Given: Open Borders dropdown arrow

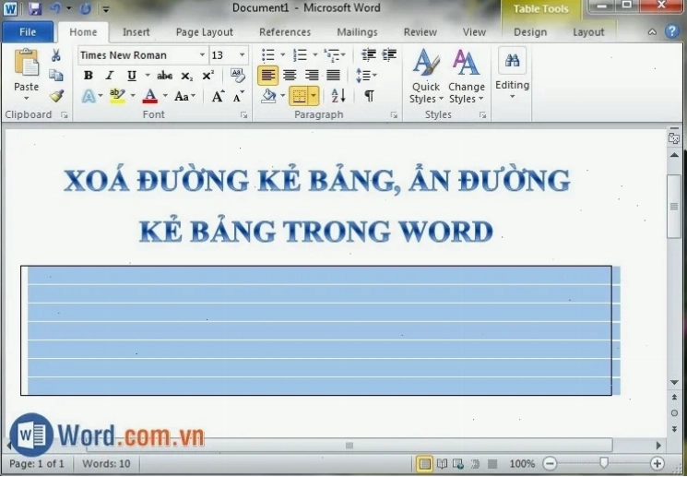Looking at the screenshot, I should (x=314, y=96).
